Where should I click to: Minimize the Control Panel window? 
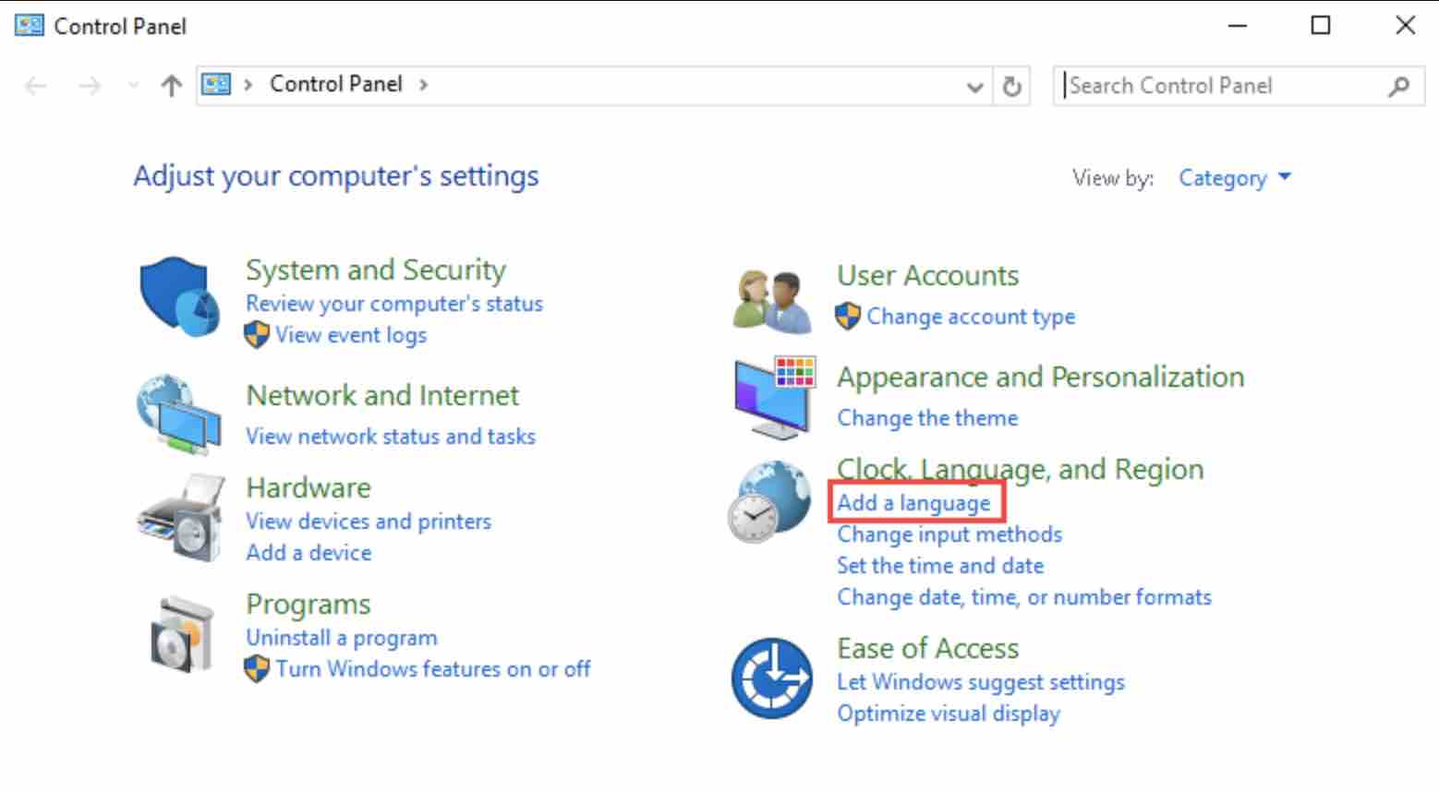(x=1237, y=25)
